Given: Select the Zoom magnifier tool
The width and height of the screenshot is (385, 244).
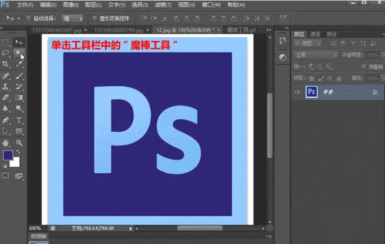Looking at the screenshot, I should [x=19, y=143].
